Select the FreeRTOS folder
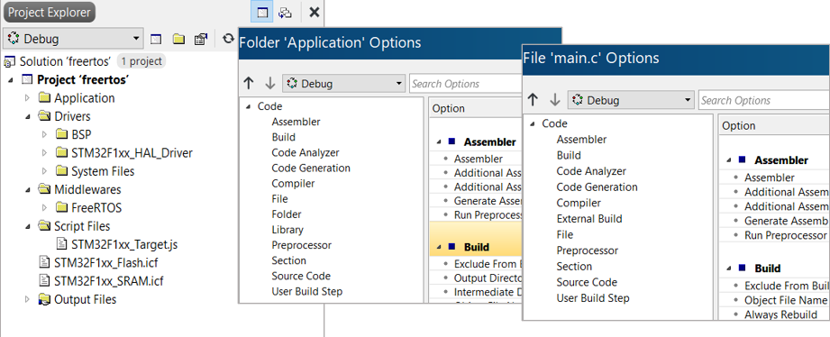Viewport: 830px width, 337px height. click(x=96, y=208)
